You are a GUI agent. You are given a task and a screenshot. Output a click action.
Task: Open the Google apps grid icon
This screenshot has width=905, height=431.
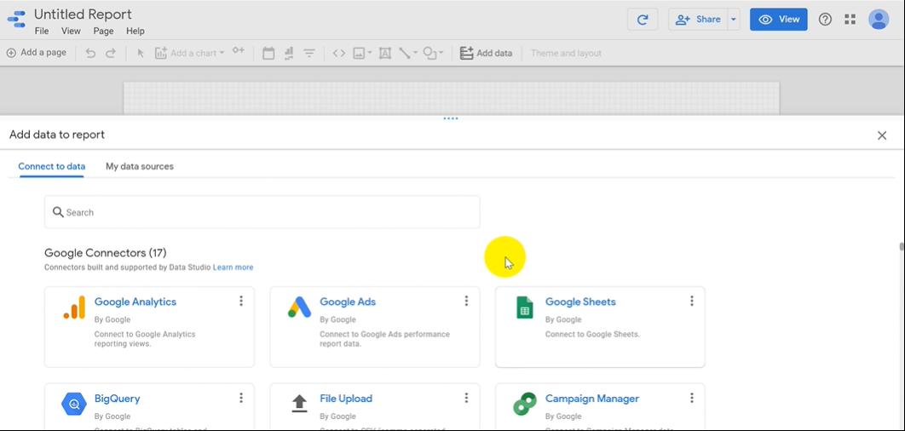click(850, 20)
